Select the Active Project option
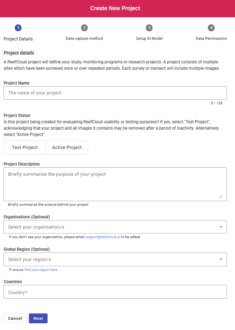The height and width of the screenshot is (330, 235). pos(67,148)
